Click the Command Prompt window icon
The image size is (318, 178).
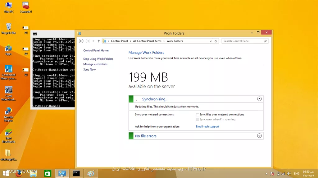pos(35,34)
